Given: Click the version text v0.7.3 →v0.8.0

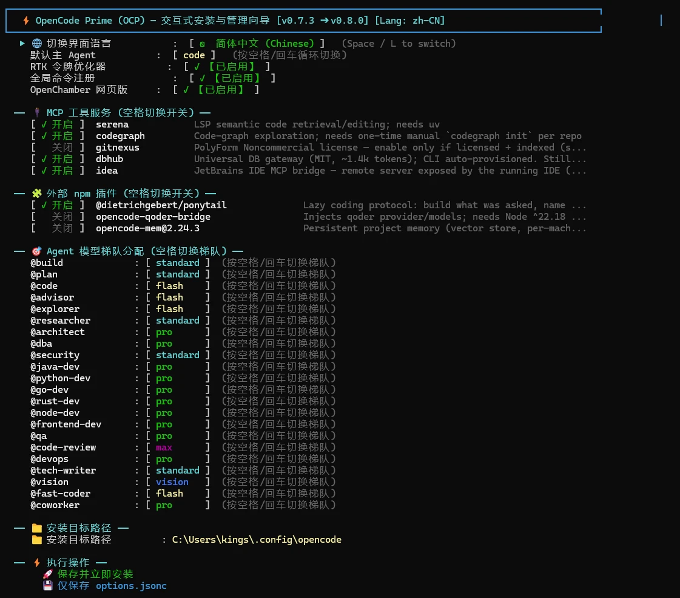Looking at the screenshot, I should point(322,21).
